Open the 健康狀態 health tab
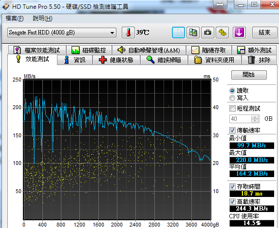 tap(116, 60)
